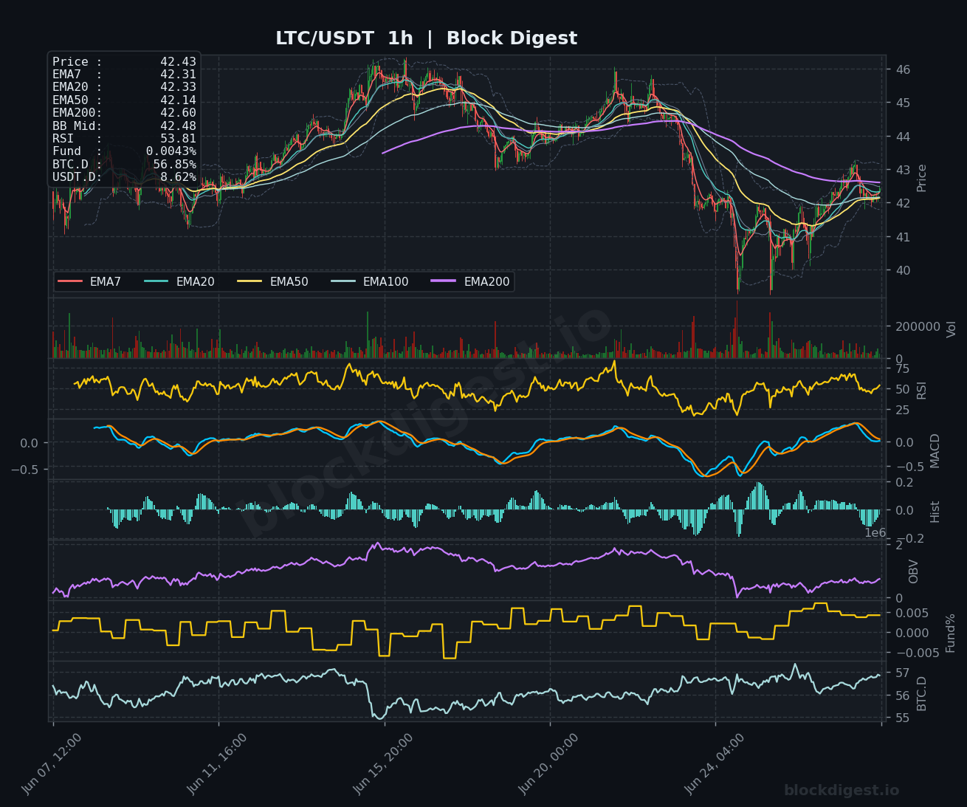Select the EMA20 42.33 info line
The width and height of the screenshot is (967, 807).
tap(124, 87)
